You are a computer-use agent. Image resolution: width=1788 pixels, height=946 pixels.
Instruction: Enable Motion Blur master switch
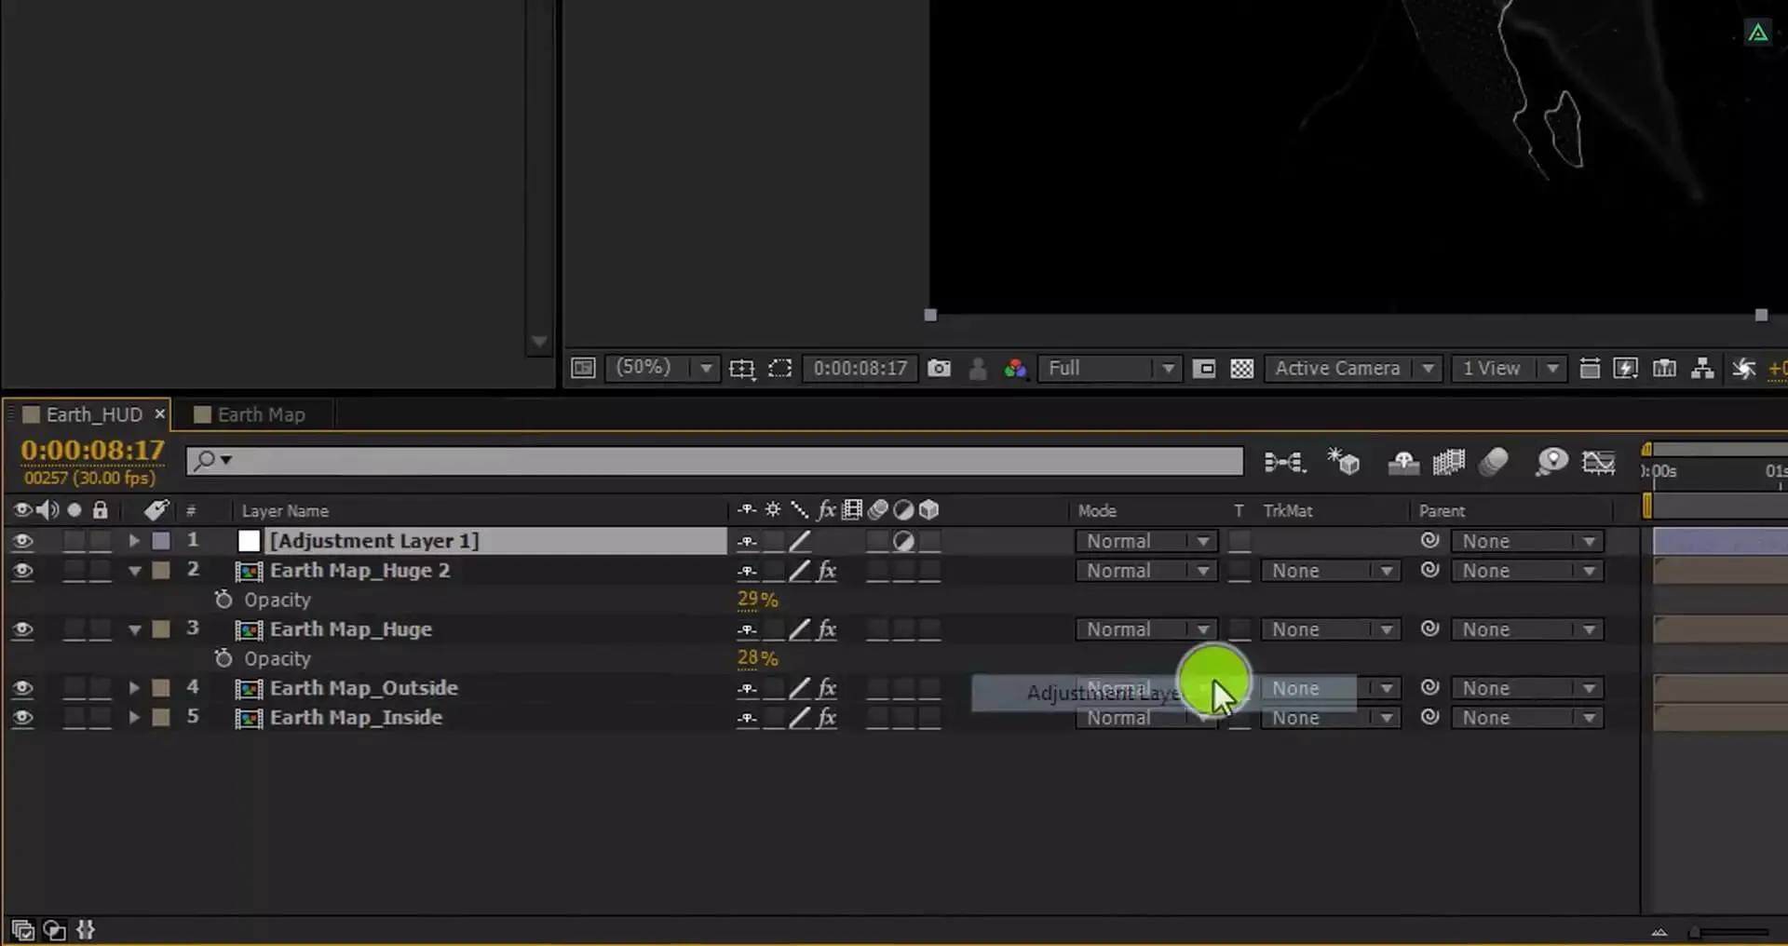(1494, 462)
